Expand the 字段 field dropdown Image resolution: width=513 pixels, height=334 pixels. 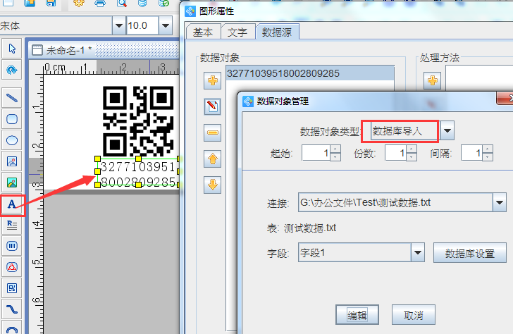(x=418, y=252)
